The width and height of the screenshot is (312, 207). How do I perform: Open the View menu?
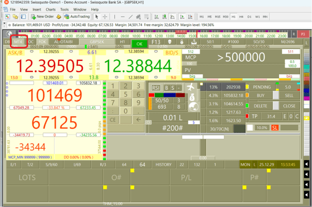coord(24,9)
